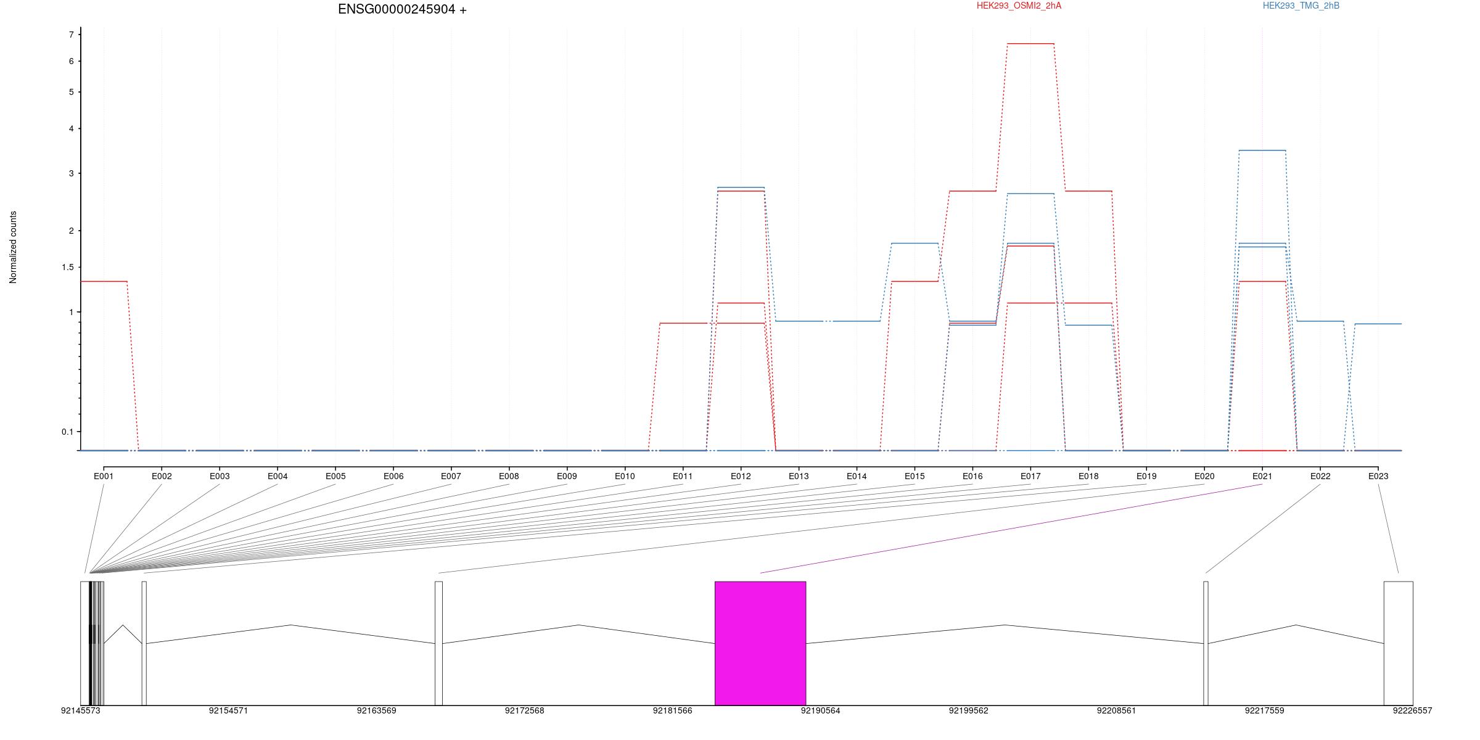Click exon label E018

[1088, 476]
